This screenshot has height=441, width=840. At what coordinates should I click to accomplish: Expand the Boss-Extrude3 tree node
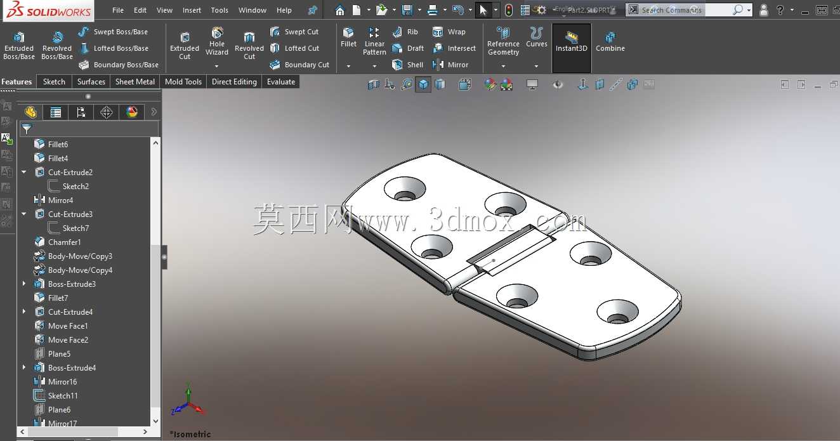click(24, 284)
